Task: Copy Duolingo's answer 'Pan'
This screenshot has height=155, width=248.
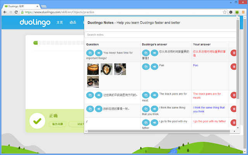Action: click(146, 66)
